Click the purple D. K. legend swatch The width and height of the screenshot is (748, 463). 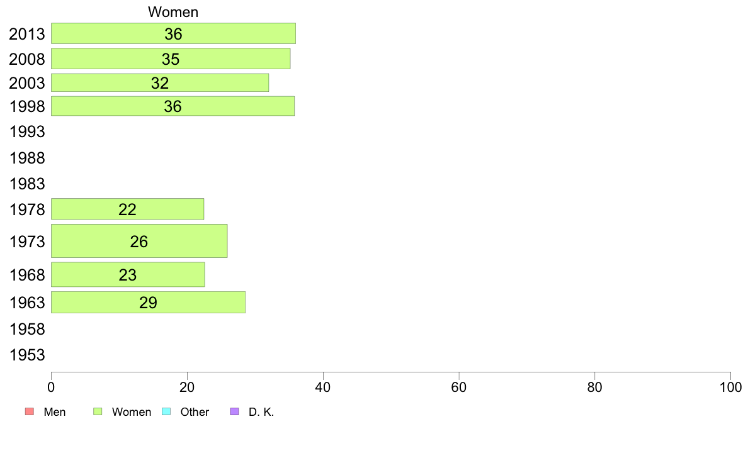coord(234,411)
